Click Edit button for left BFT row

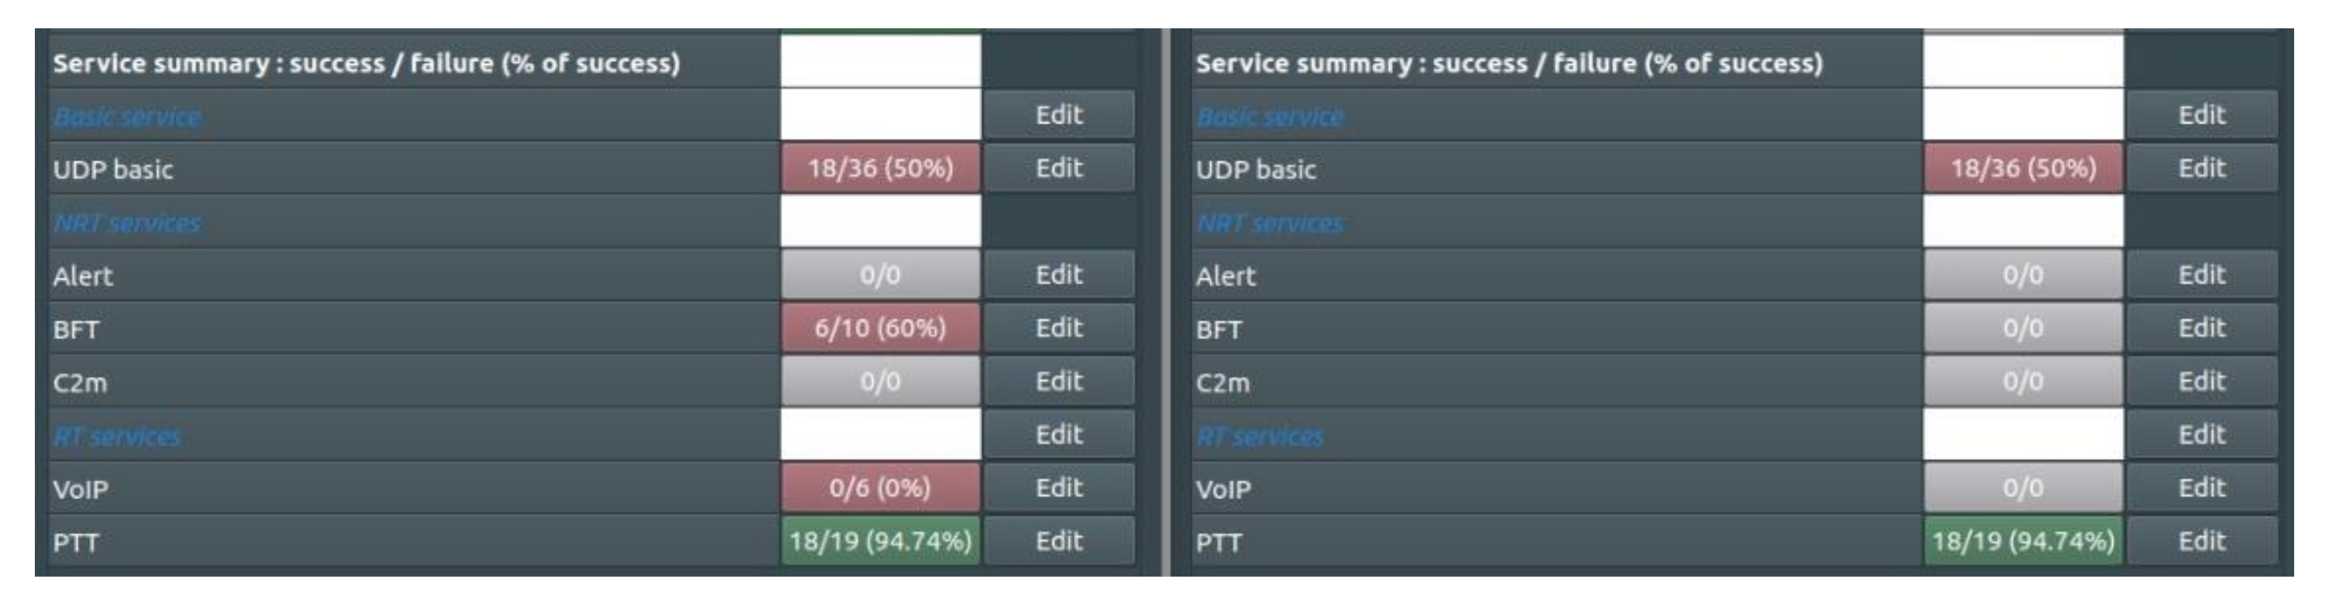pos(1059,328)
